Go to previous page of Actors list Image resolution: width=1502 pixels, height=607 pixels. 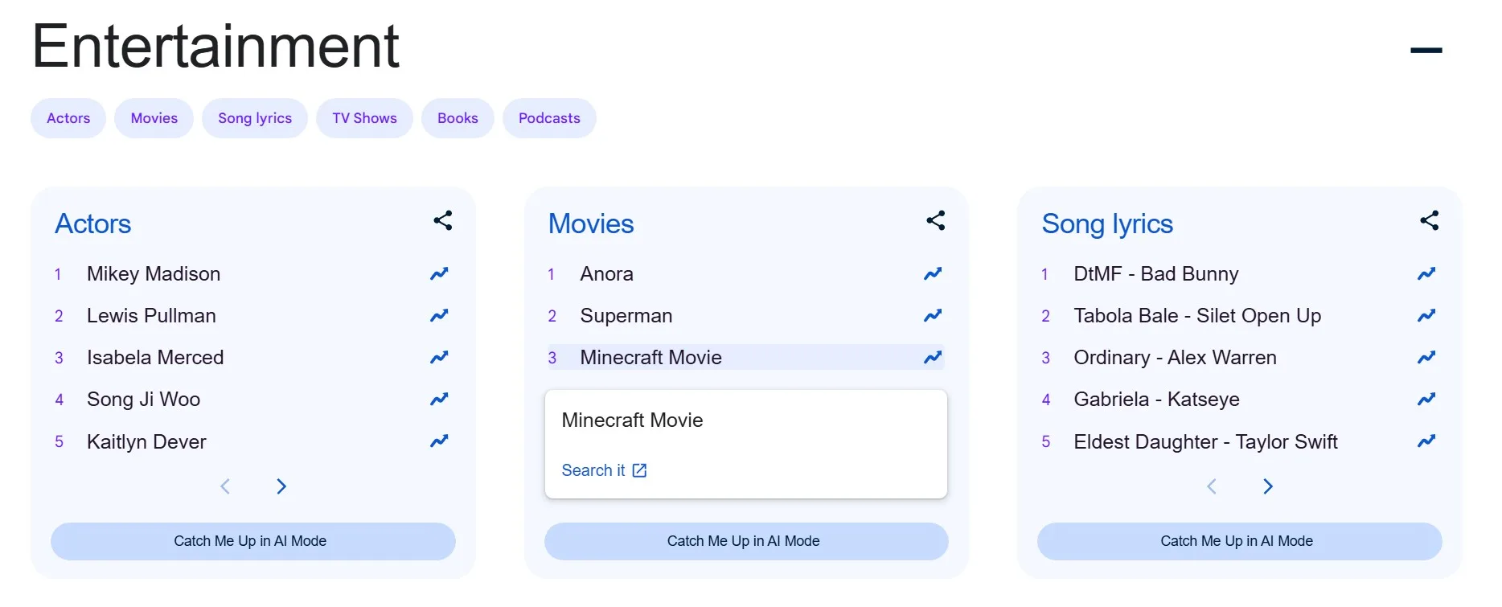pyautogui.click(x=225, y=486)
